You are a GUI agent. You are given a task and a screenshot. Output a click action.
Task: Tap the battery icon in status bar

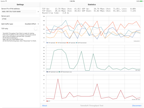pos(141,1)
